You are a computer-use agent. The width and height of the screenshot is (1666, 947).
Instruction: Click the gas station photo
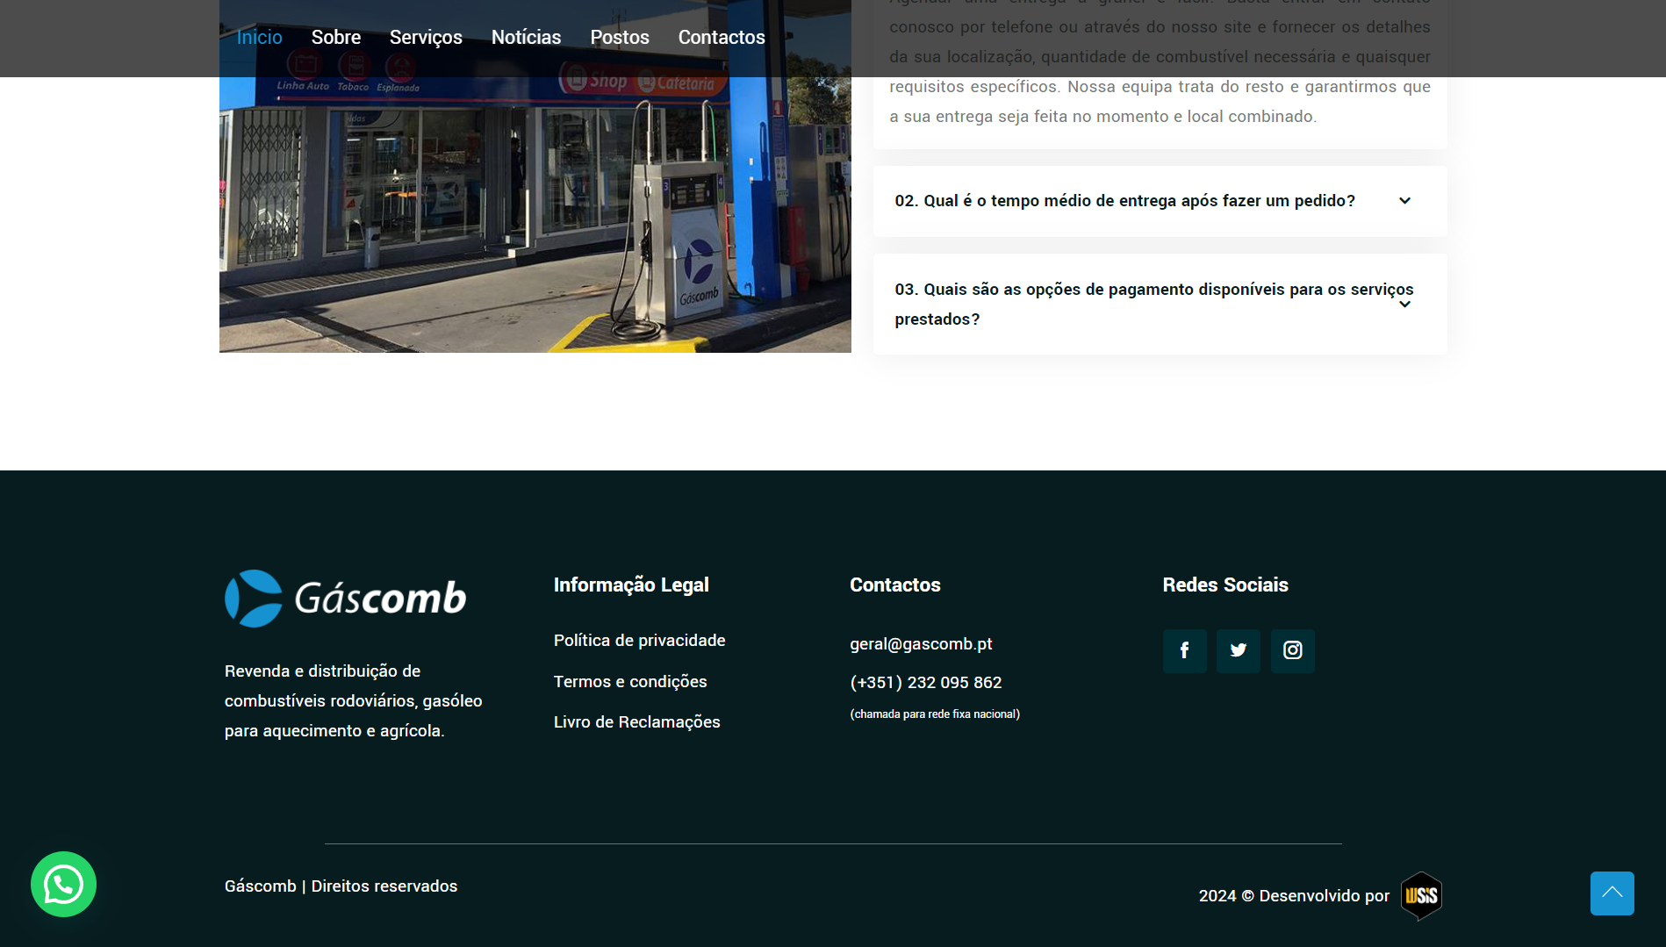click(535, 219)
